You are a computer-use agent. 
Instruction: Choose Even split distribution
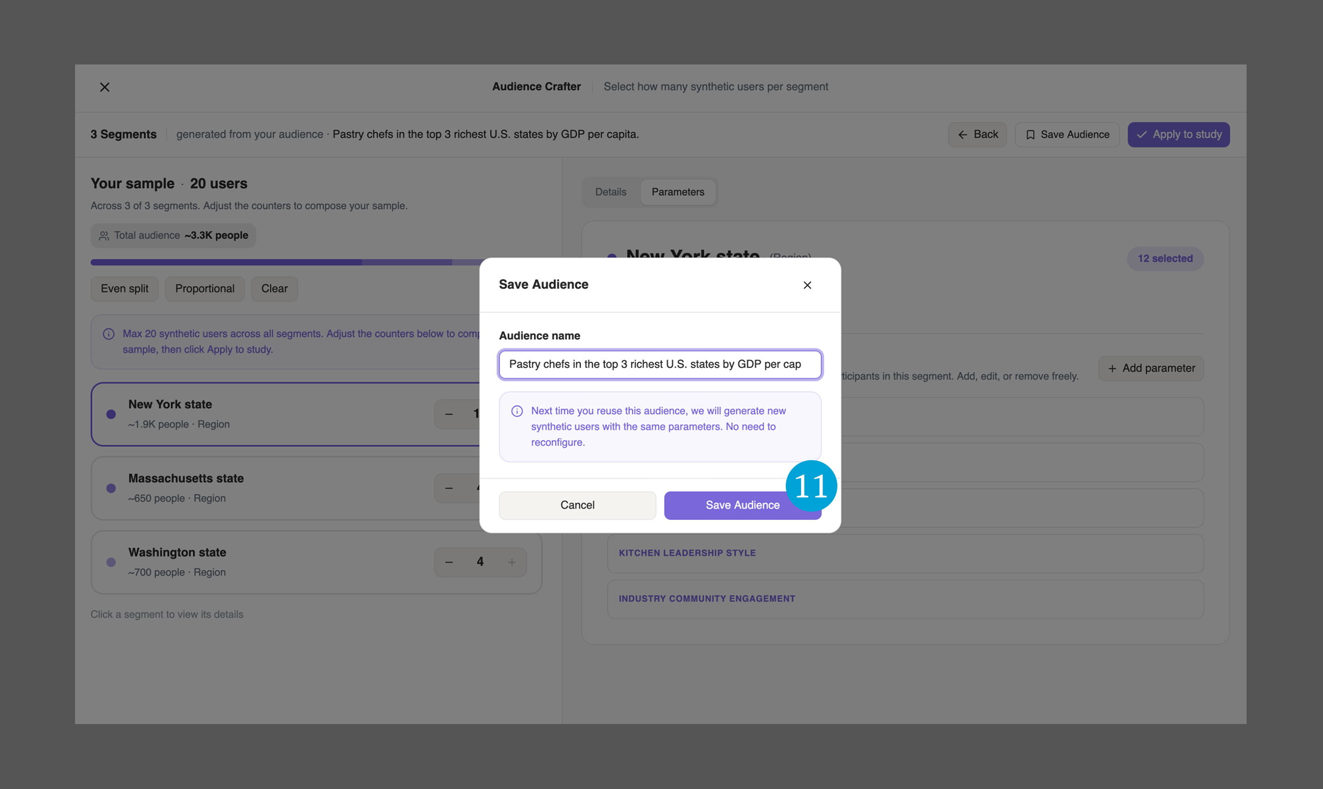point(124,289)
